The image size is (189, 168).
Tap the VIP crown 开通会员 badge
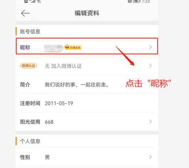click(73, 47)
